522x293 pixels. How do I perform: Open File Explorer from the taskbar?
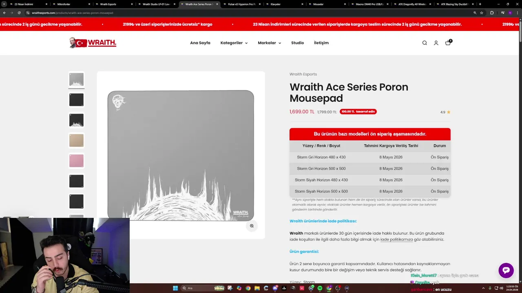pos(257,288)
